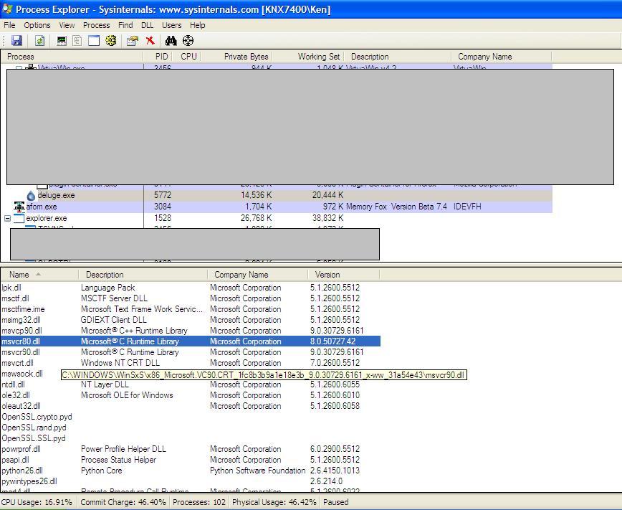Click the crosshair Find Window's Process icon
The width and height of the screenshot is (622, 510).
pos(188,40)
